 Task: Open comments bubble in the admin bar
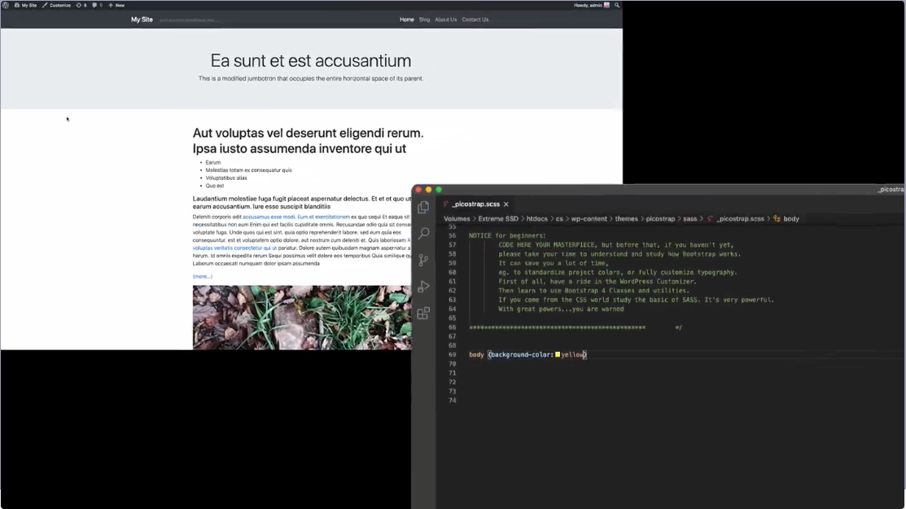[97, 5]
